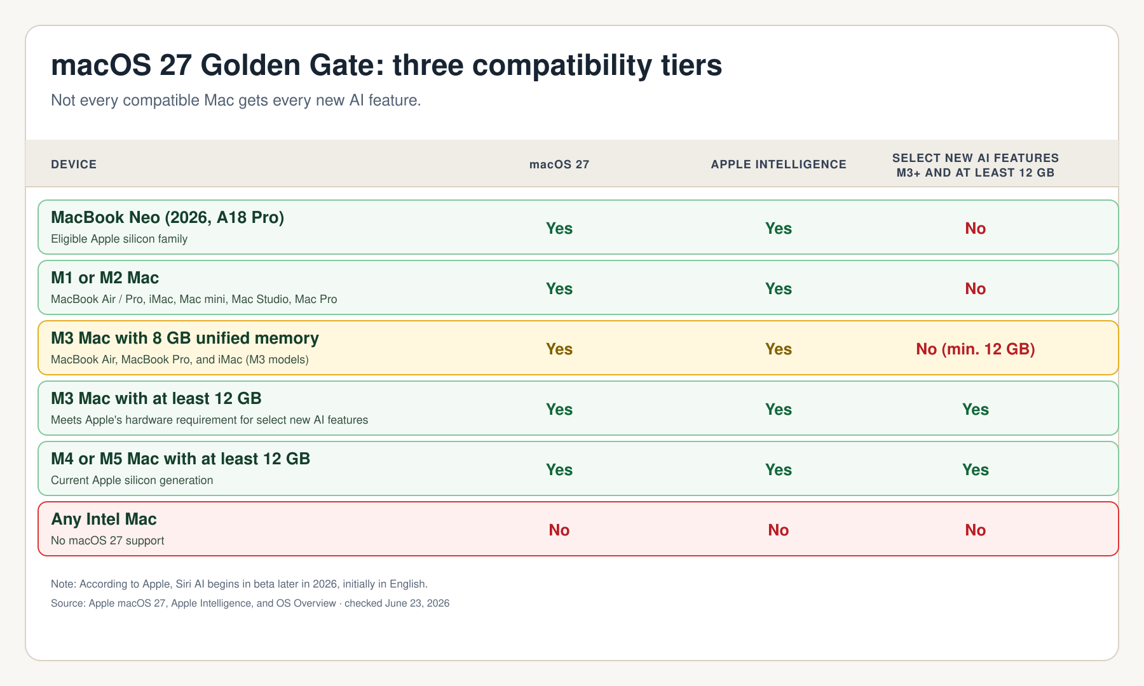Click Apple Intelligence 'Yes' in M3 12 GB row
This screenshot has width=1144, height=686.
(x=779, y=410)
